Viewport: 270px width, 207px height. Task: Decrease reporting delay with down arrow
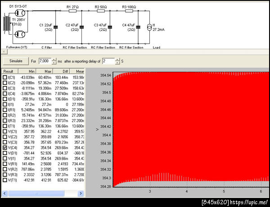pos(117,63)
